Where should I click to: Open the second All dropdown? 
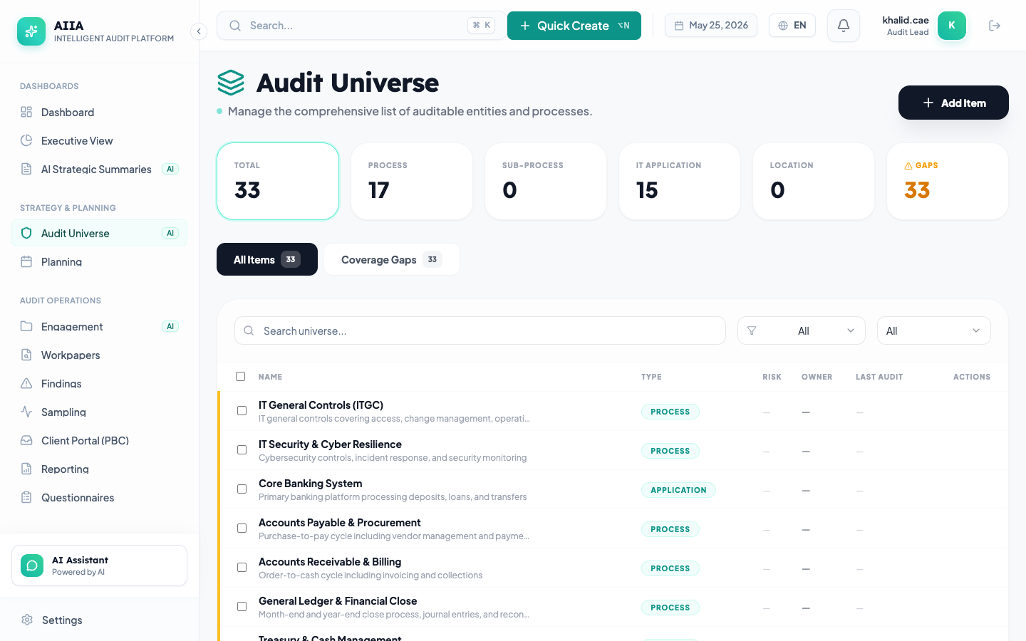[x=934, y=330]
